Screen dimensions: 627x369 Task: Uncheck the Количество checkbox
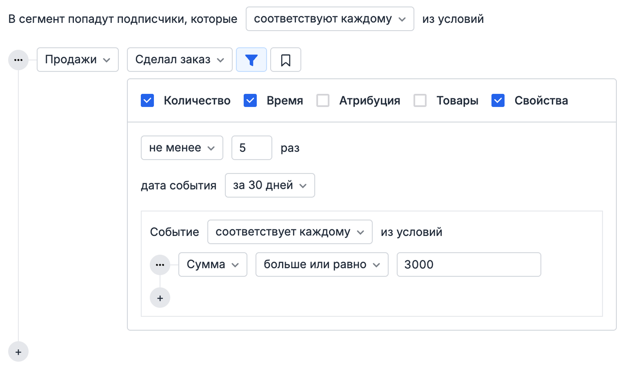point(147,100)
